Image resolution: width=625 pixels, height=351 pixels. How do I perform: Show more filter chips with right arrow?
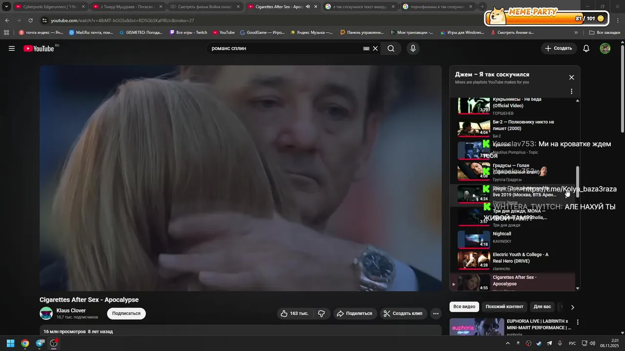click(x=572, y=307)
